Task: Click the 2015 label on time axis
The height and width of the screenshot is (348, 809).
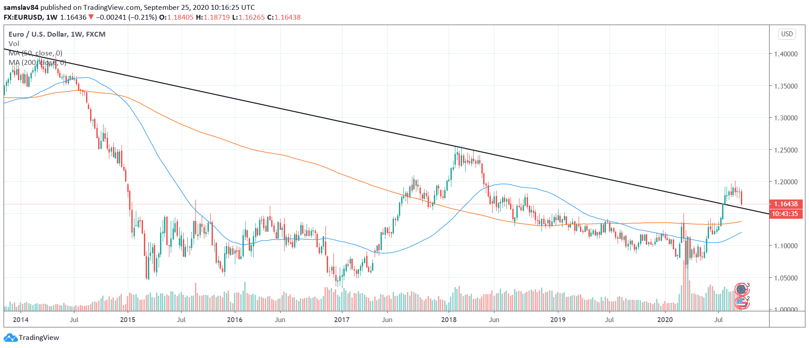Action: 128,320
